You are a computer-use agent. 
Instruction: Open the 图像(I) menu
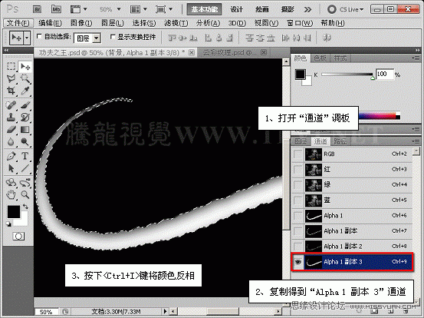click(x=81, y=23)
